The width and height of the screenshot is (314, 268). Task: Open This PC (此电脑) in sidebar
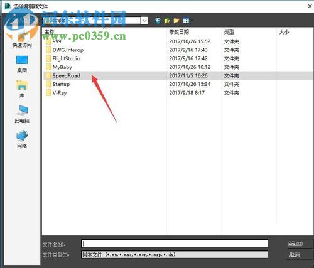click(x=22, y=114)
